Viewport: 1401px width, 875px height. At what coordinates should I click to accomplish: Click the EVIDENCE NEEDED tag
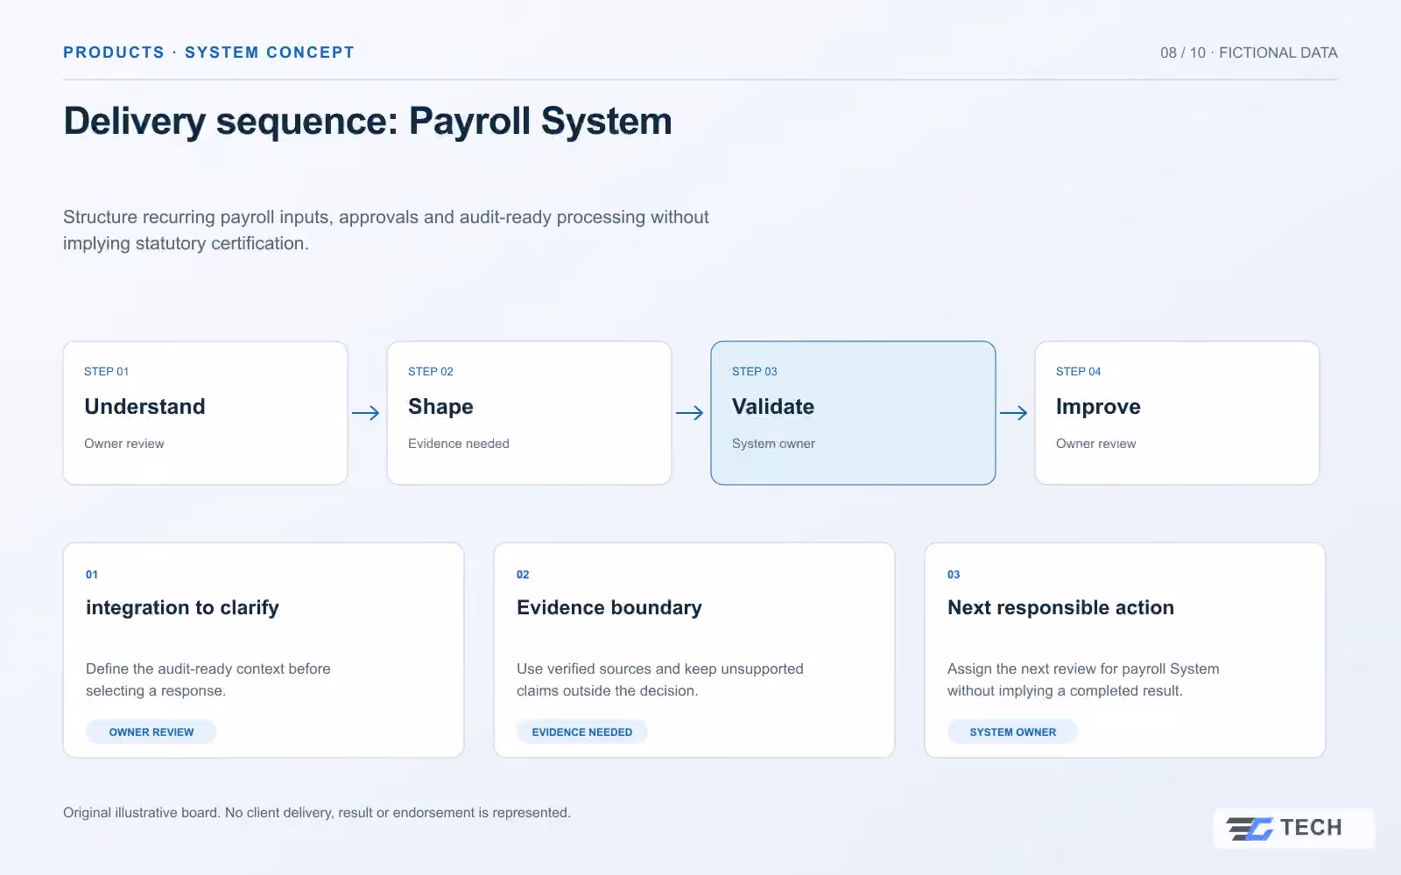(582, 731)
